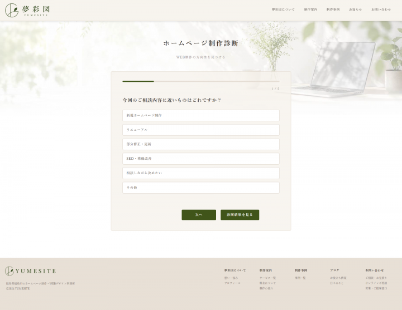The image size is (402, 310).
Task: Click the 診断結果を見る button
Action: click(x=240, y=215)
